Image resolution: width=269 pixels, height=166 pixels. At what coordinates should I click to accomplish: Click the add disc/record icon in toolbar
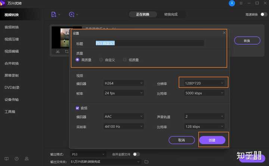tap(71, 15)
